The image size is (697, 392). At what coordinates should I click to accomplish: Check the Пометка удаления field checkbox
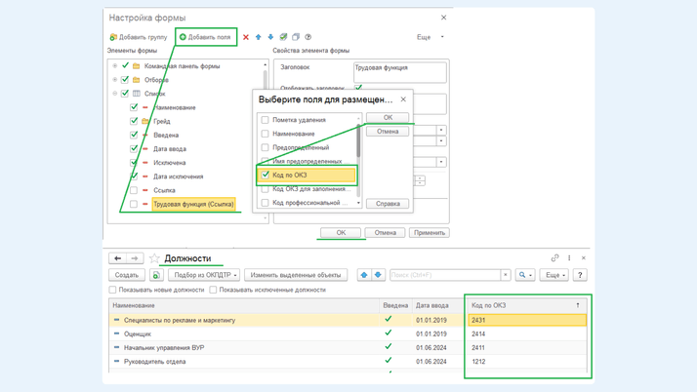coord(265,120)
